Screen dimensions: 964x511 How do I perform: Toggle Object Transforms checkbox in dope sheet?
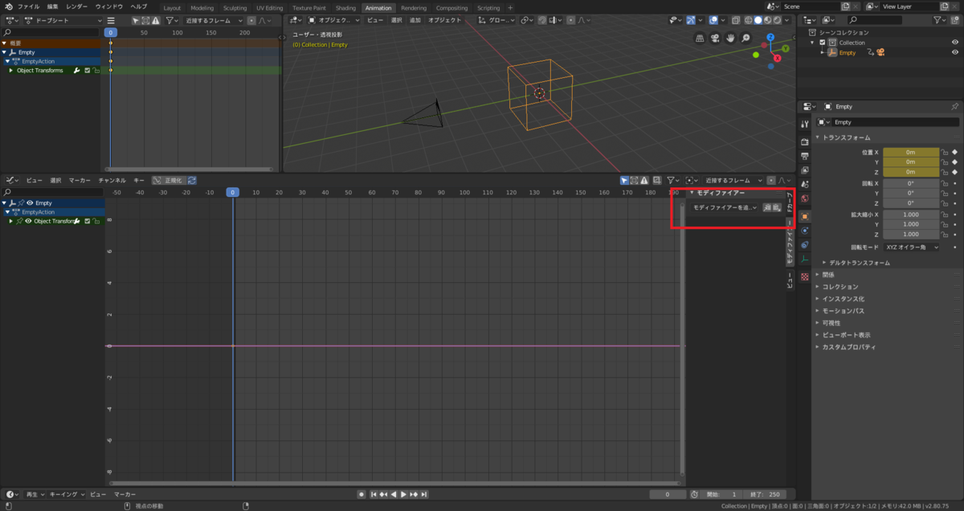pyautogui.click(x=87, y=71)
